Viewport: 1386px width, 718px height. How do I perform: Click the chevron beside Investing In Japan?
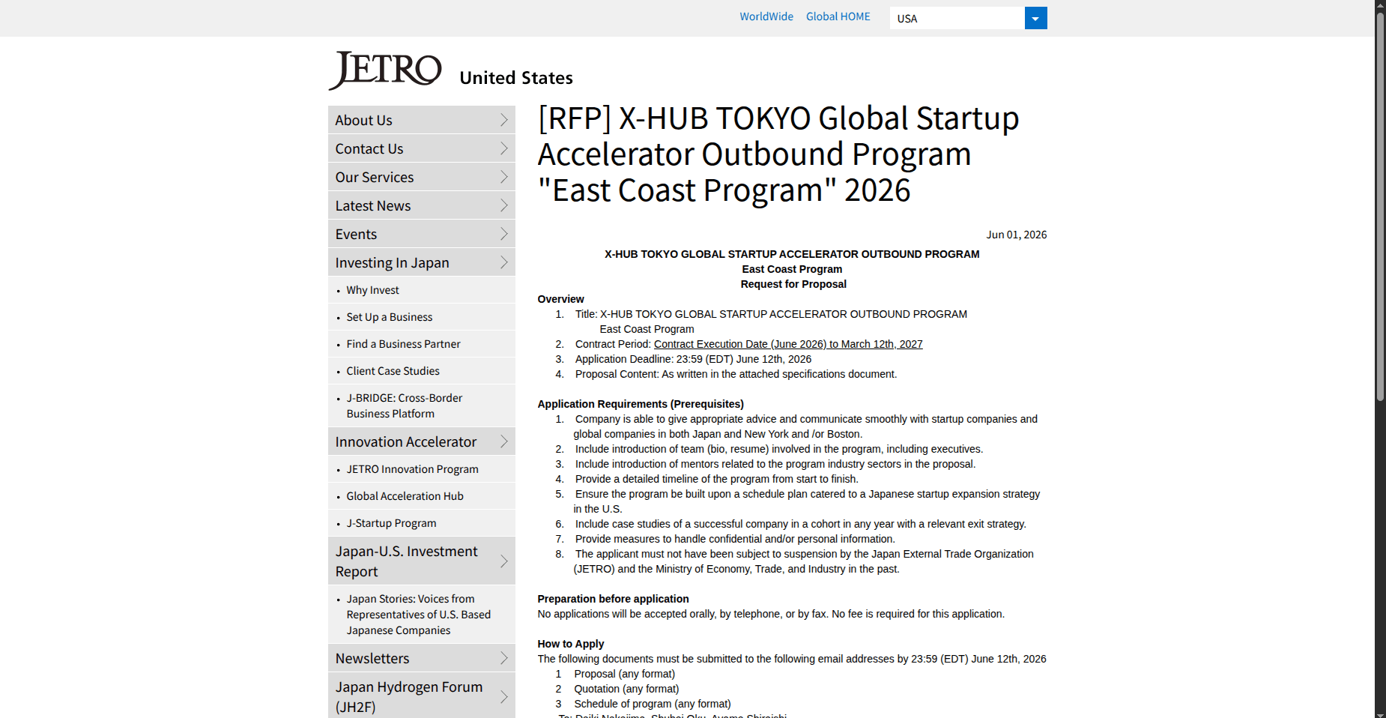[x=504, y=262]
